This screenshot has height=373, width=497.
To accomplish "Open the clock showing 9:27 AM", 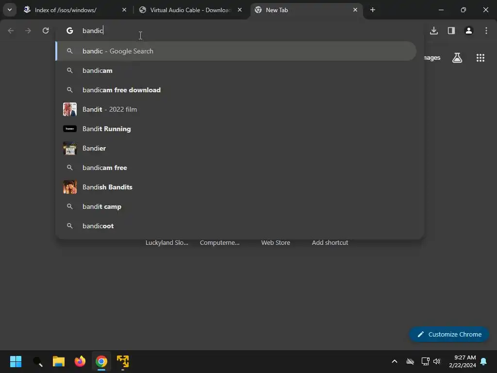I will tap(463, 361).
